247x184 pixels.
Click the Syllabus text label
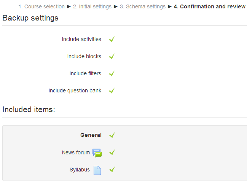[80, 170]
